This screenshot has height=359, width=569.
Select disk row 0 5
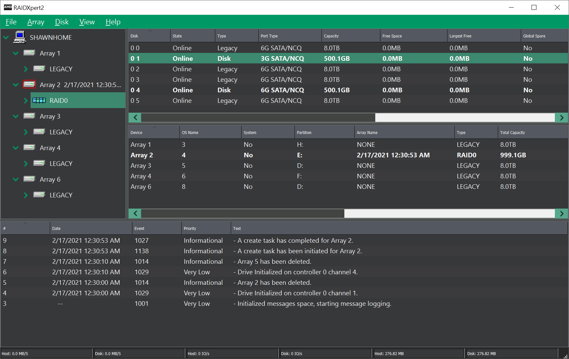348,101
